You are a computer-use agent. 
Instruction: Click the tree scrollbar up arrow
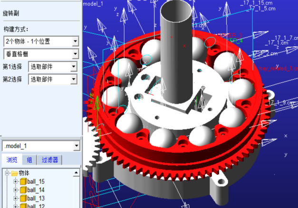pyautogui.click(x=76, y=173)
